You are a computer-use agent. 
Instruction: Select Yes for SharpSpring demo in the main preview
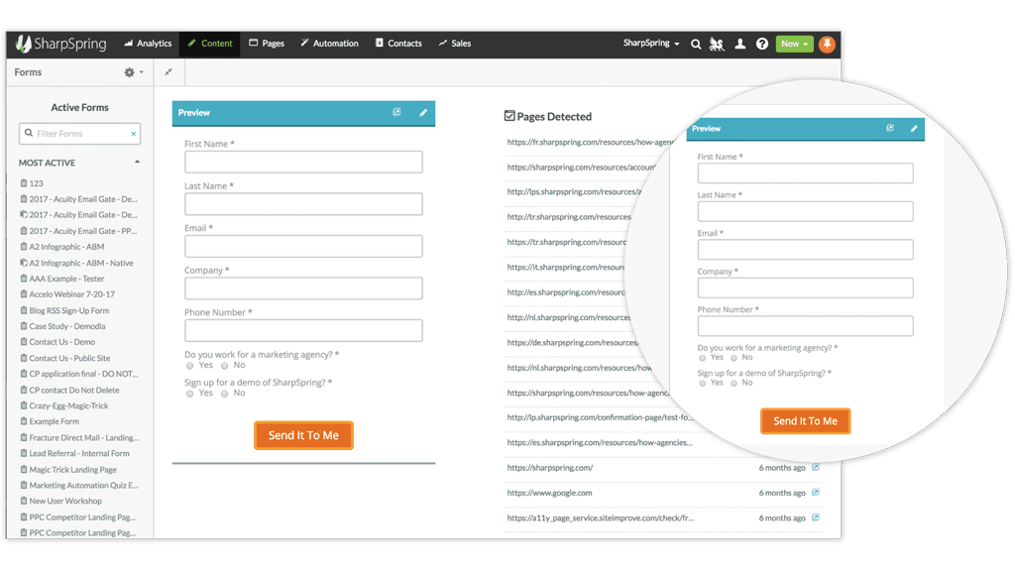pos(189,394)
